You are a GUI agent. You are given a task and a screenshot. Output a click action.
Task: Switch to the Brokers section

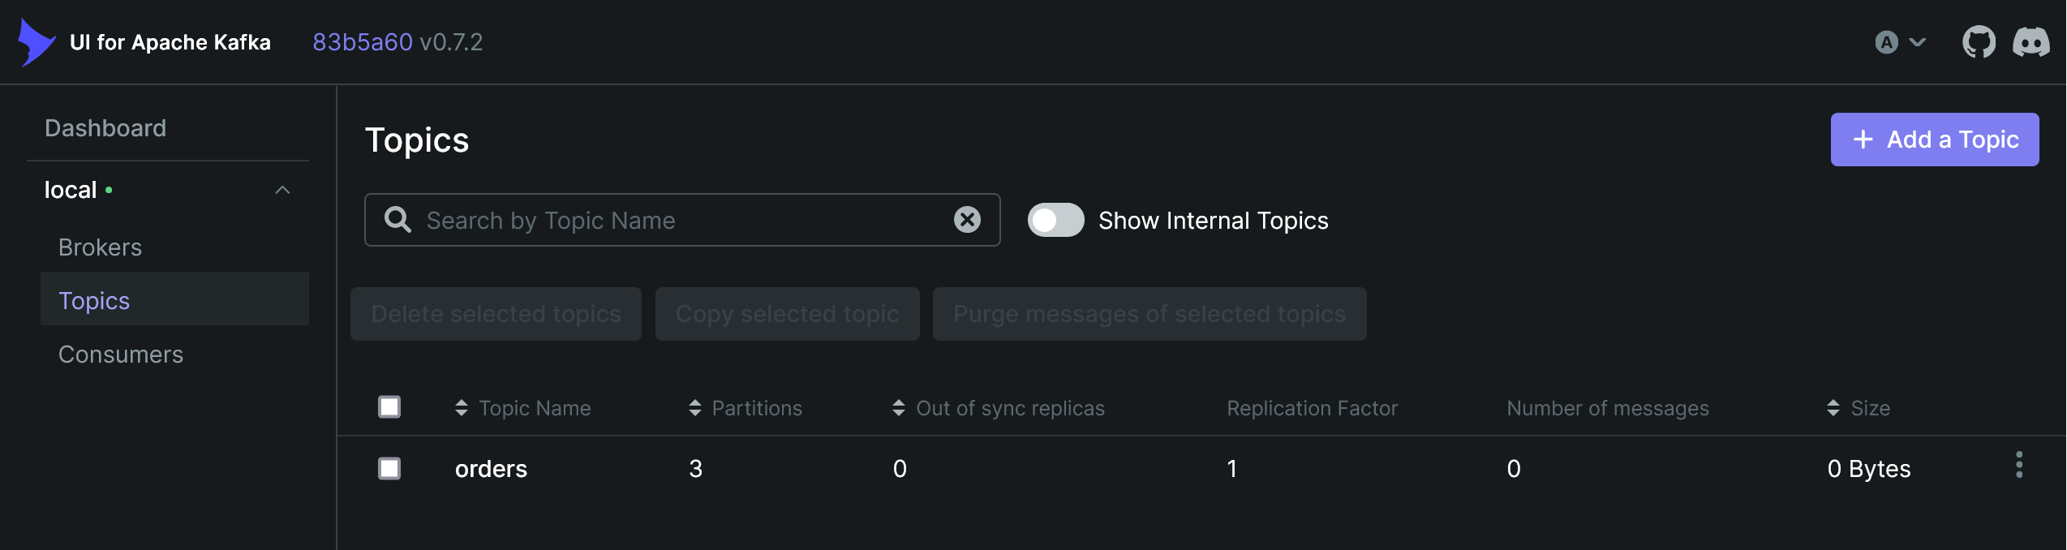click(100, 247)
